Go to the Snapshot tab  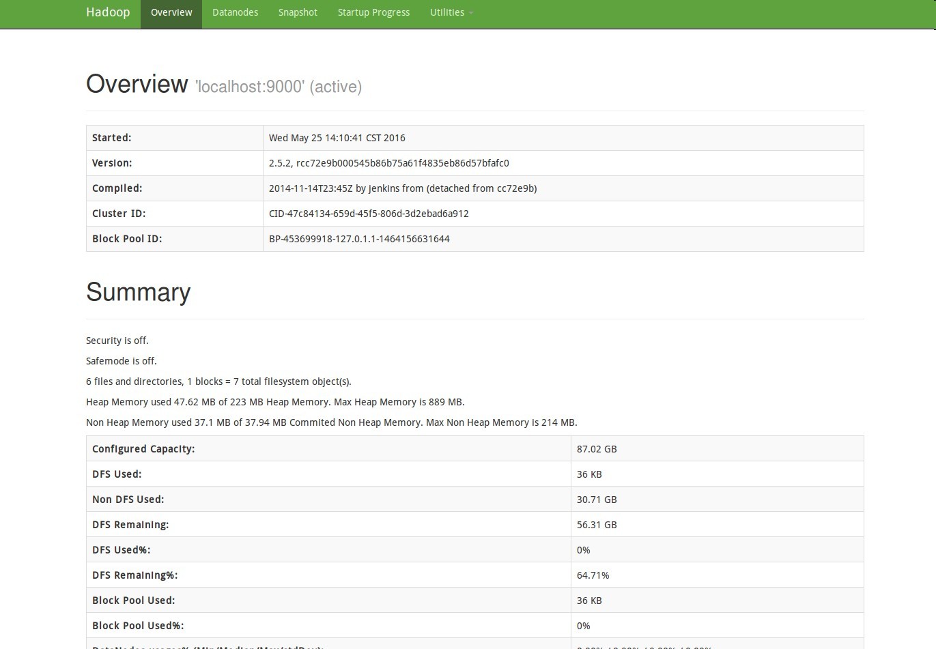[298, 12]
